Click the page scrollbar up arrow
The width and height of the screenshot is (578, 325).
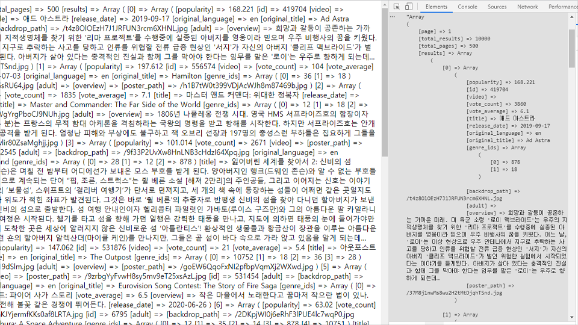385,5
